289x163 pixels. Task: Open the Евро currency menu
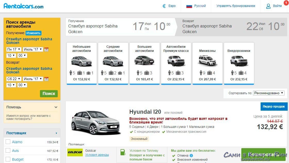pos(172,6)
